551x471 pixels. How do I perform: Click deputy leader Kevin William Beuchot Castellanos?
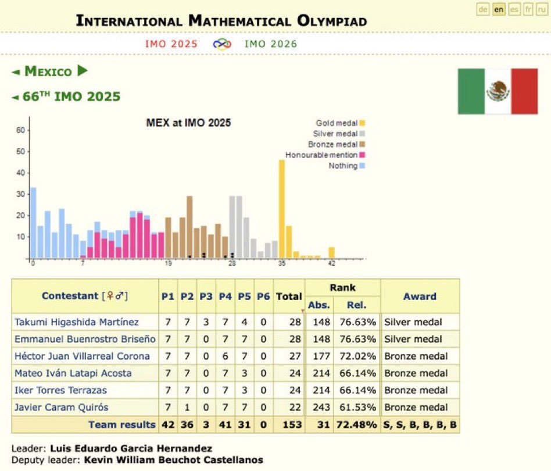(174, 460)
